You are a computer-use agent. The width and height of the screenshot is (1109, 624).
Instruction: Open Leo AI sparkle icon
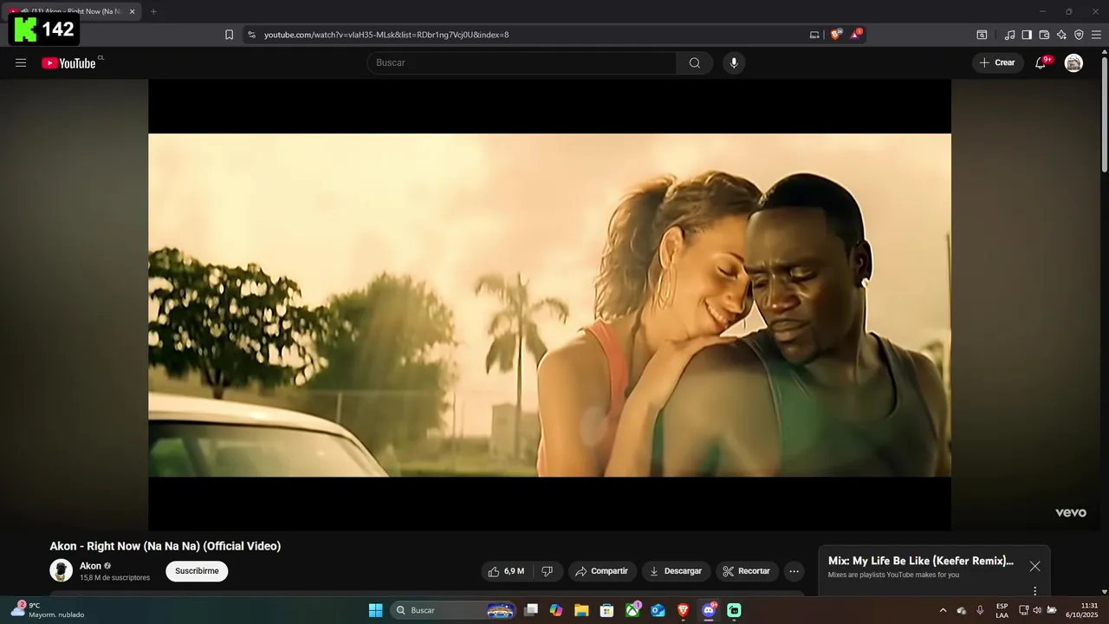(x=1061, y=35)
